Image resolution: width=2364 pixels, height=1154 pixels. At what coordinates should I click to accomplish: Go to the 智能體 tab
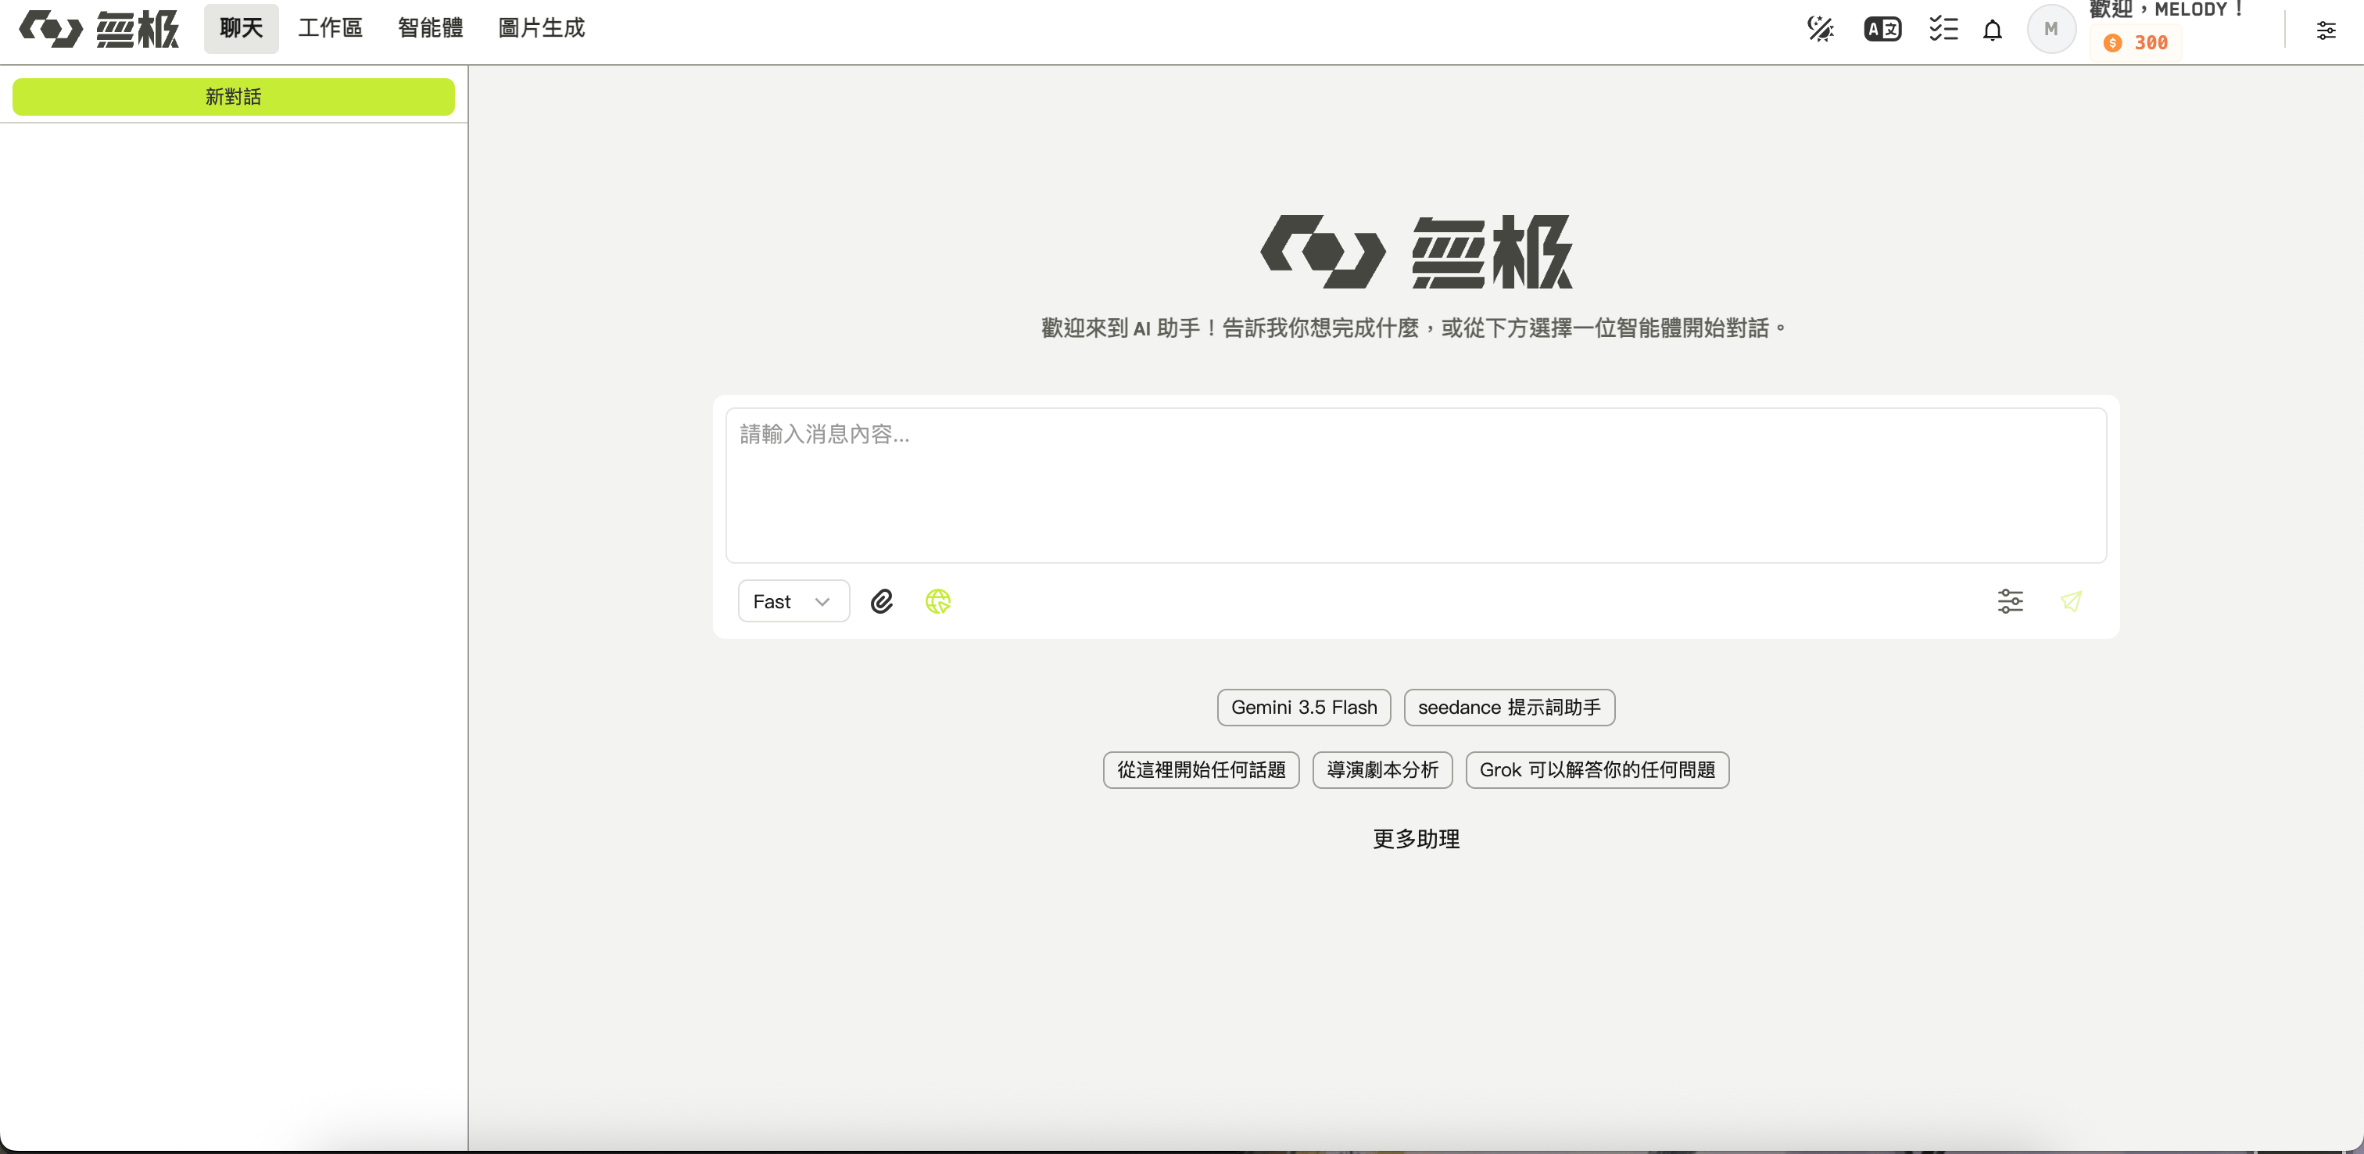click(431, 28)
